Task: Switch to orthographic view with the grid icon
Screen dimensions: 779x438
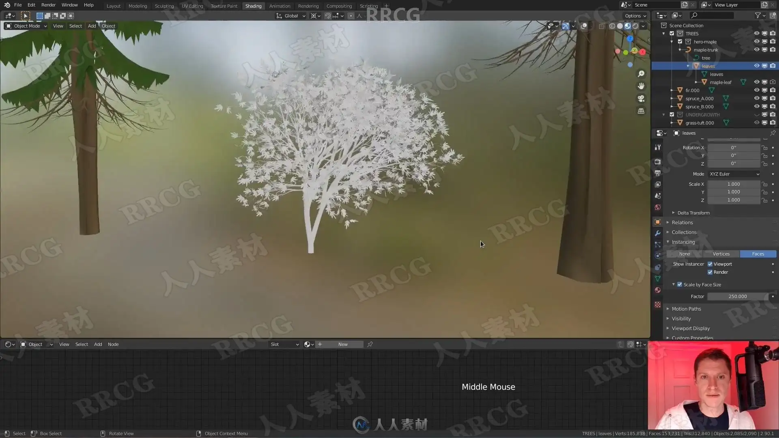Action: tap(641, 111)
